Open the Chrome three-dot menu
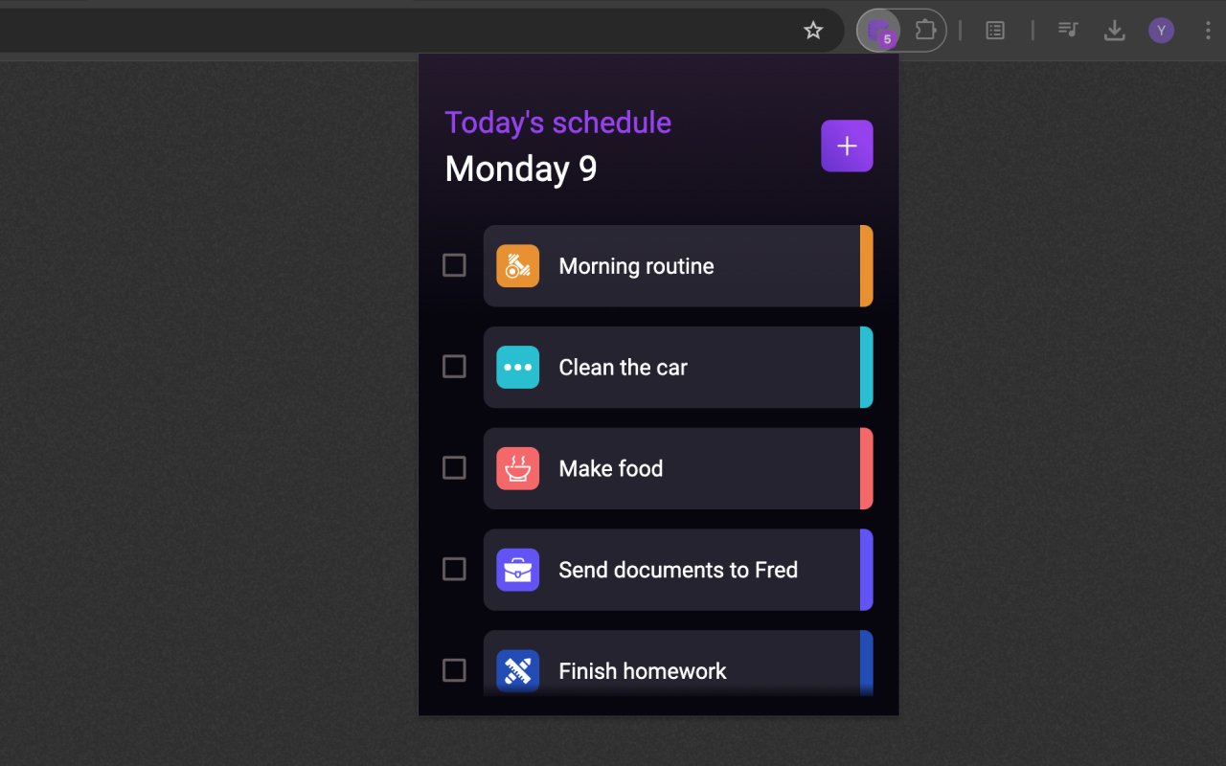This screenshot has width=1226, height=766. [x=1208, y=31]
